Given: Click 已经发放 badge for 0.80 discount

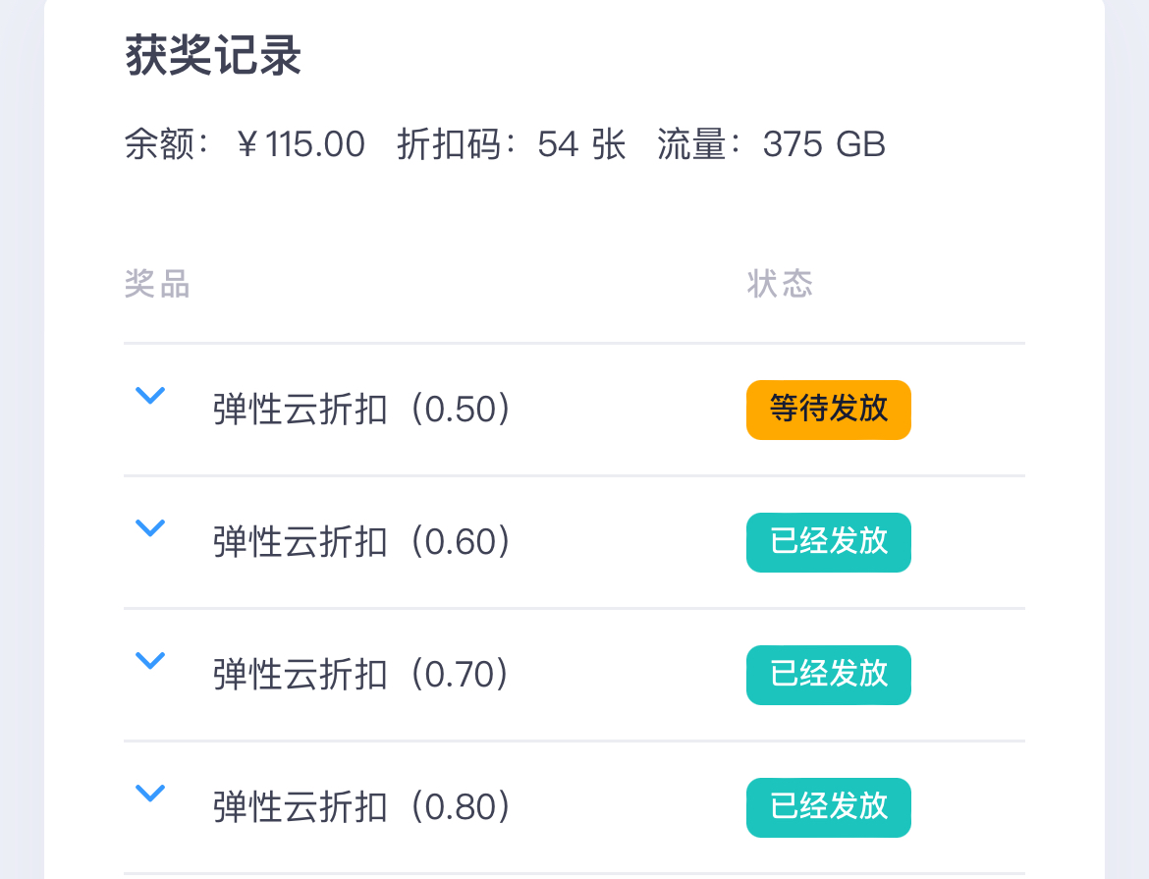Looking at the screenshot, I should pyautogui.click(x=828, y=807).
